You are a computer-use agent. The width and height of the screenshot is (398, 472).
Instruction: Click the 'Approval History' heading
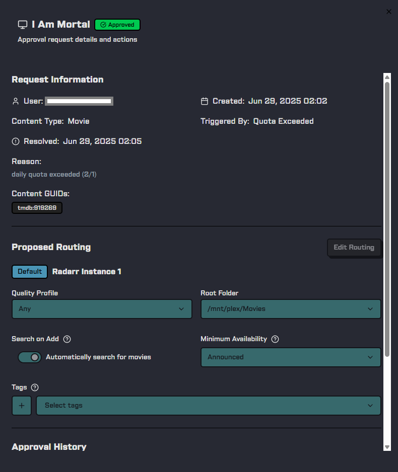[49, 447]
